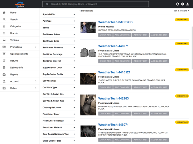Open the Brands menu item
Screen dimensions: 193x144
[x=20, y=33]
